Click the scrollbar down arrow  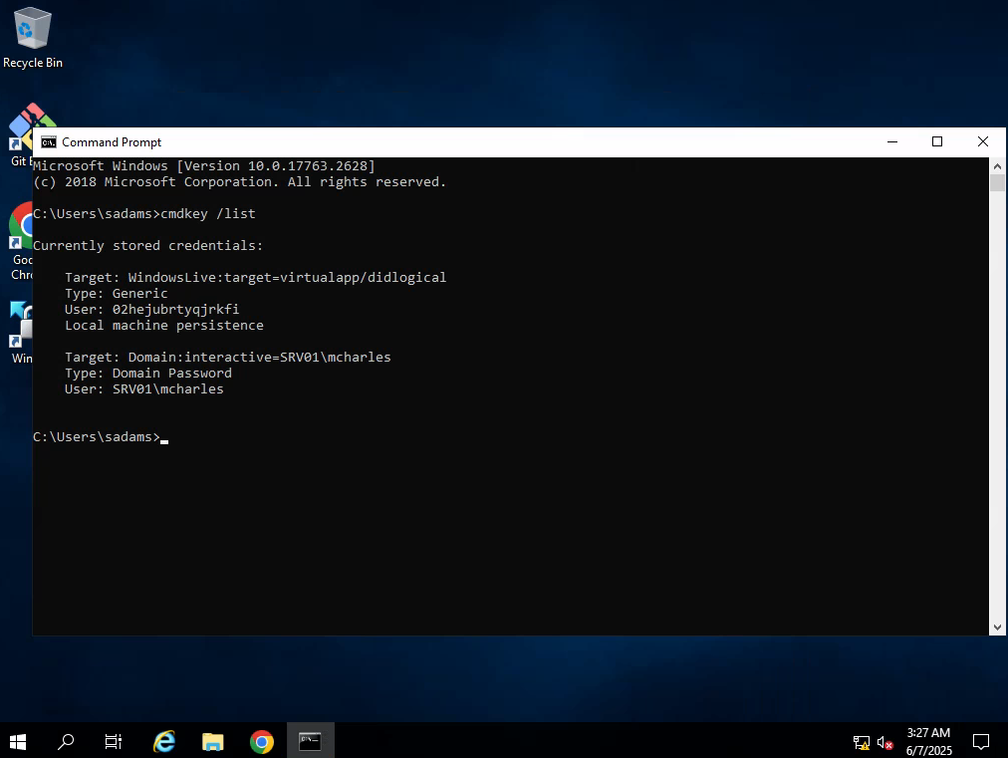click(x=997, y=627)
